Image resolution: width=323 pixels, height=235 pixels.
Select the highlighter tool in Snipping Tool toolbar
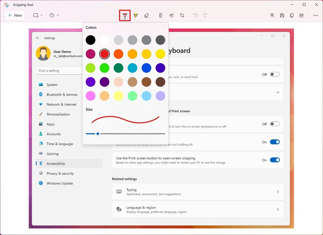point(136,15)
